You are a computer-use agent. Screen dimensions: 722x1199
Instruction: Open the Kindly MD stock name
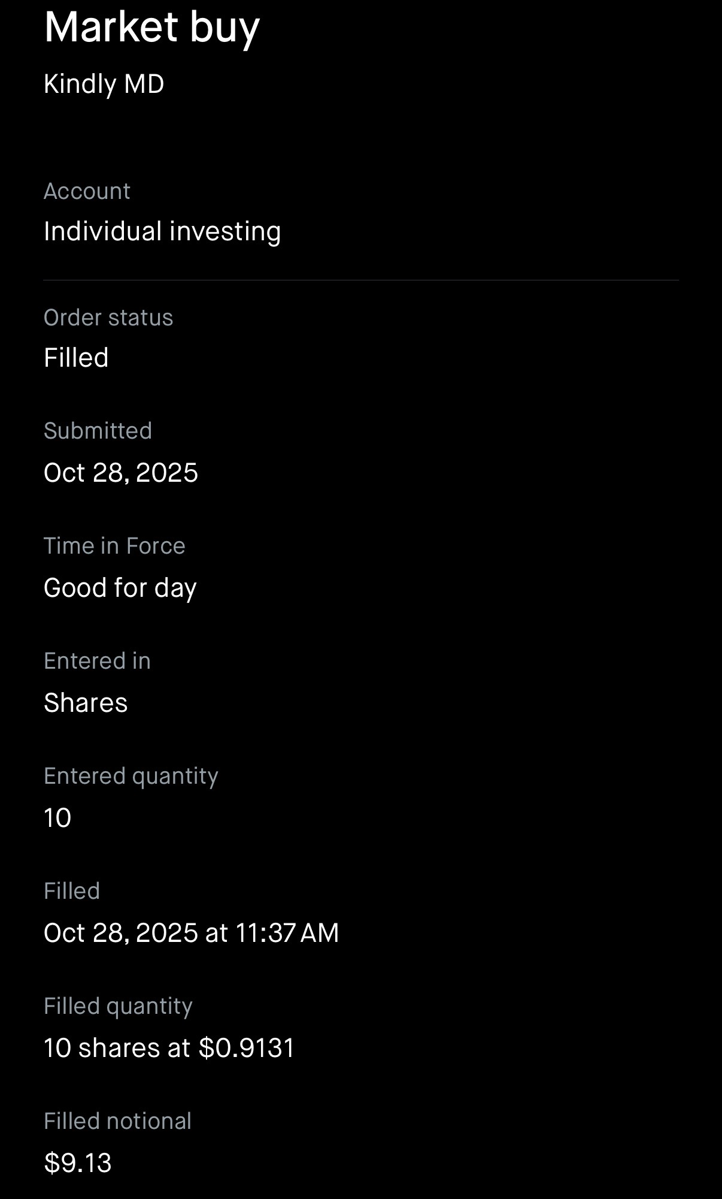pyautogui.click(x=104, y=84)
